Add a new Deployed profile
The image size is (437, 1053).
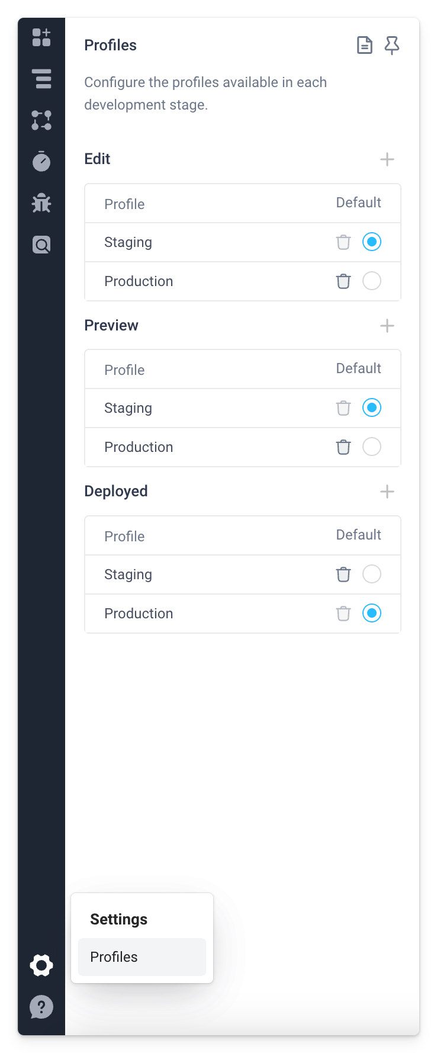[x=387, y=491]
